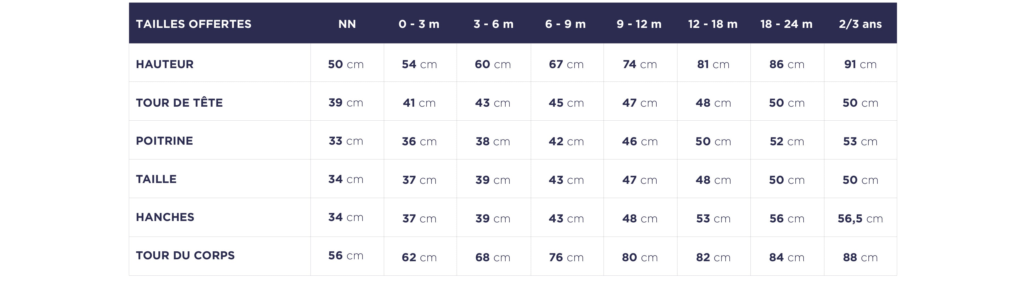Click the TOUR DU CORPS row label
This screenshot has height=285, width=1026.
point(185,255)
